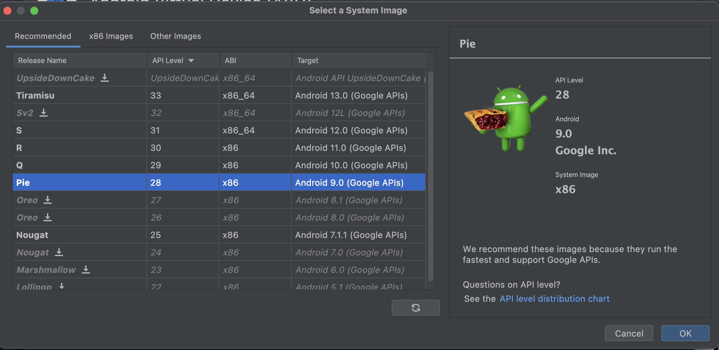The image size is (719, 350).
Task: Click the Android Pie mascot image
Action: coord(506,118)
